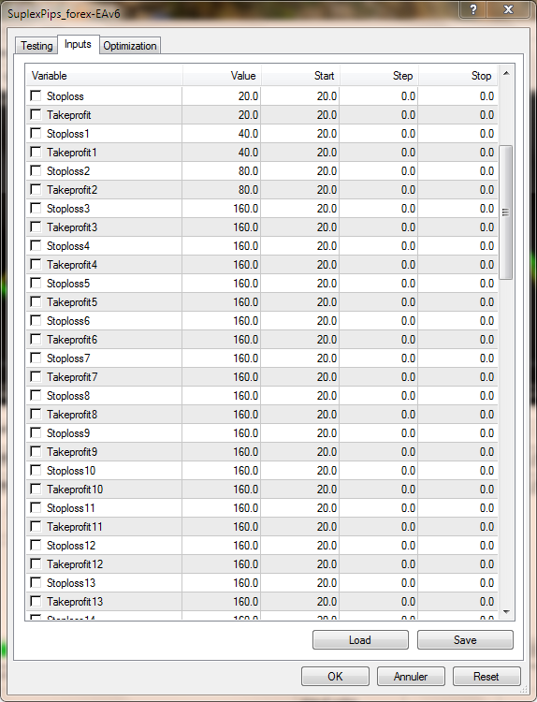Check the Takeprofit13 checkbox
537x702 pixels.
tap(36, 601)
